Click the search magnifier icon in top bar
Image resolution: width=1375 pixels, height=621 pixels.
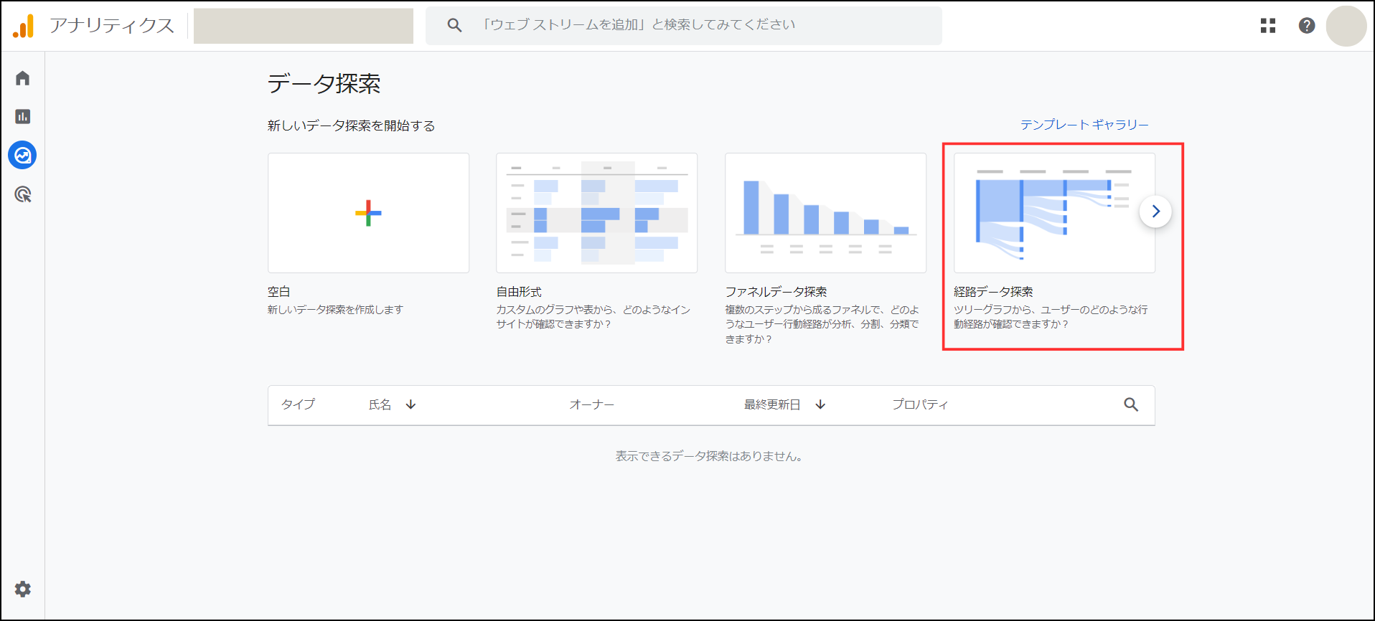click(x=454, y=25)
